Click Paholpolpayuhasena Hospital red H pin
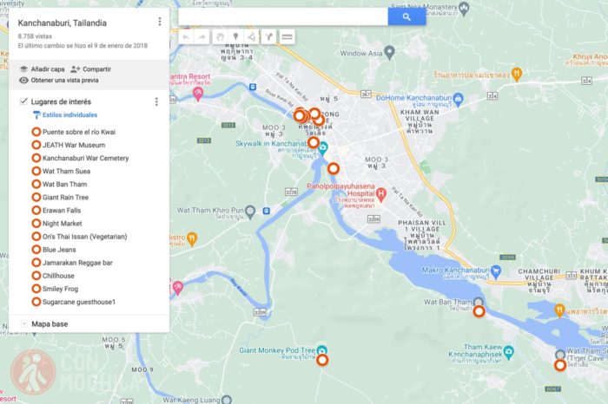The height and width of the screenshot is (404, 608). (381, 195)
